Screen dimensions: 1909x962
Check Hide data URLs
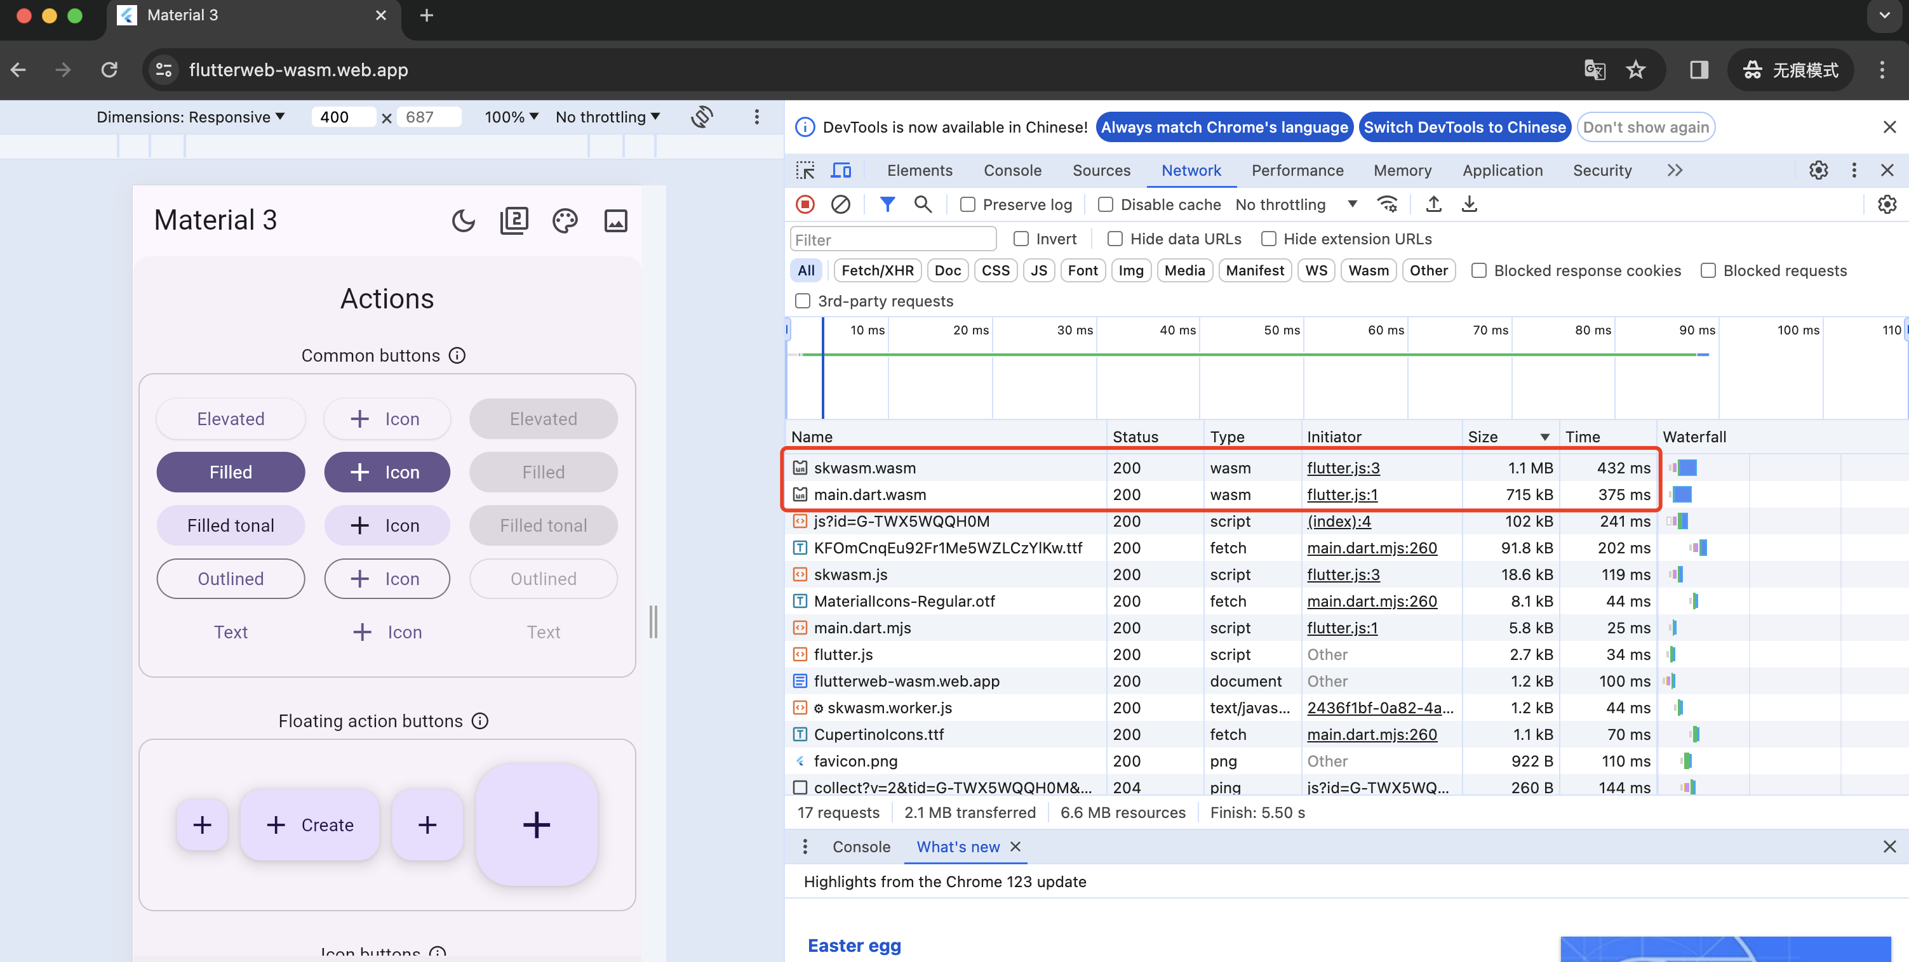[1115, 239]
